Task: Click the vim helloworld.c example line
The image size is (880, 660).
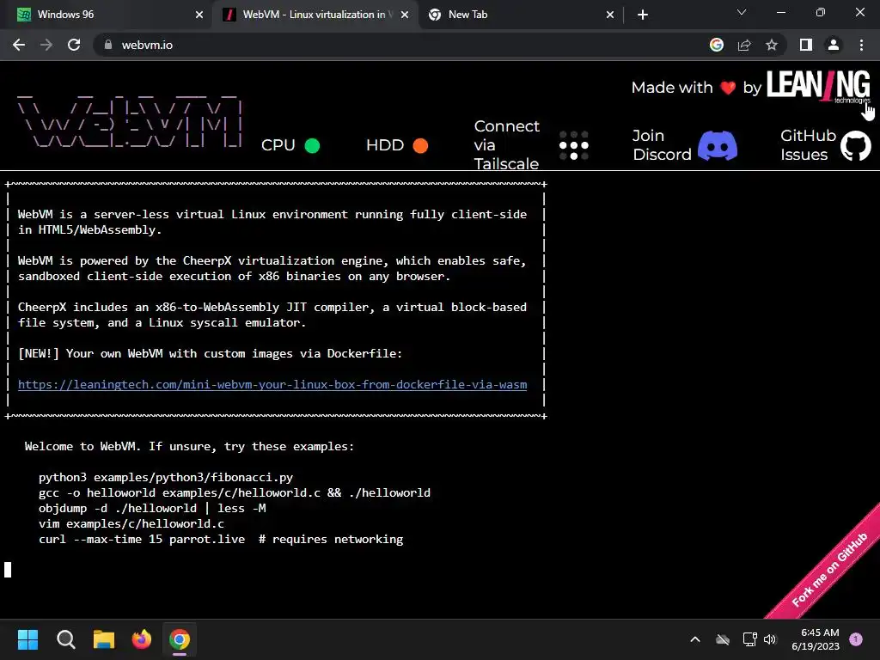Action: (x=131, y=523)
